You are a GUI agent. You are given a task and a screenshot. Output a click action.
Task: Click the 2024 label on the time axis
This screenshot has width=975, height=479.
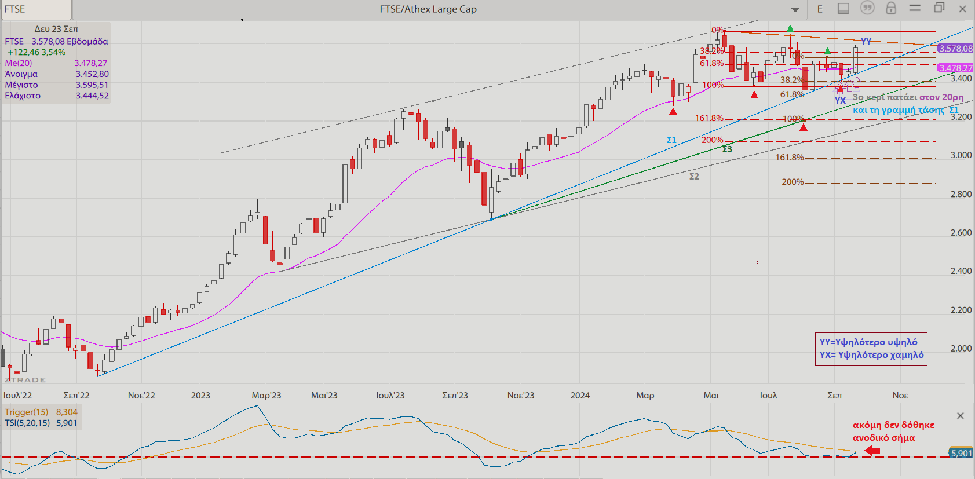[x=580, y=396]
